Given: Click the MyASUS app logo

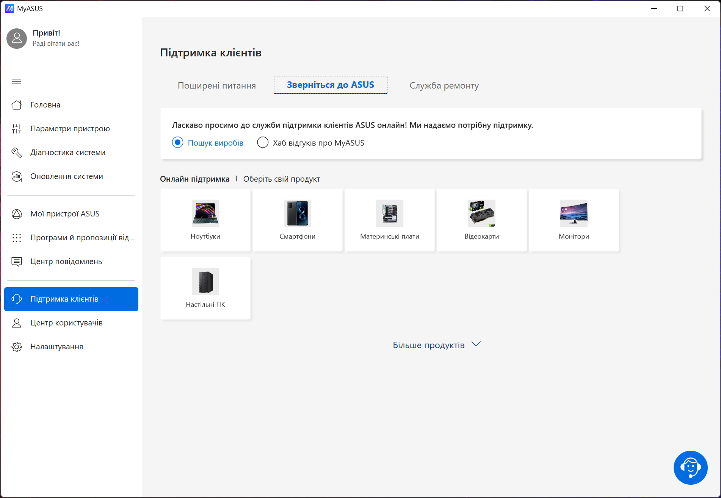Looking at the screenshot, I should click(9, 8).
